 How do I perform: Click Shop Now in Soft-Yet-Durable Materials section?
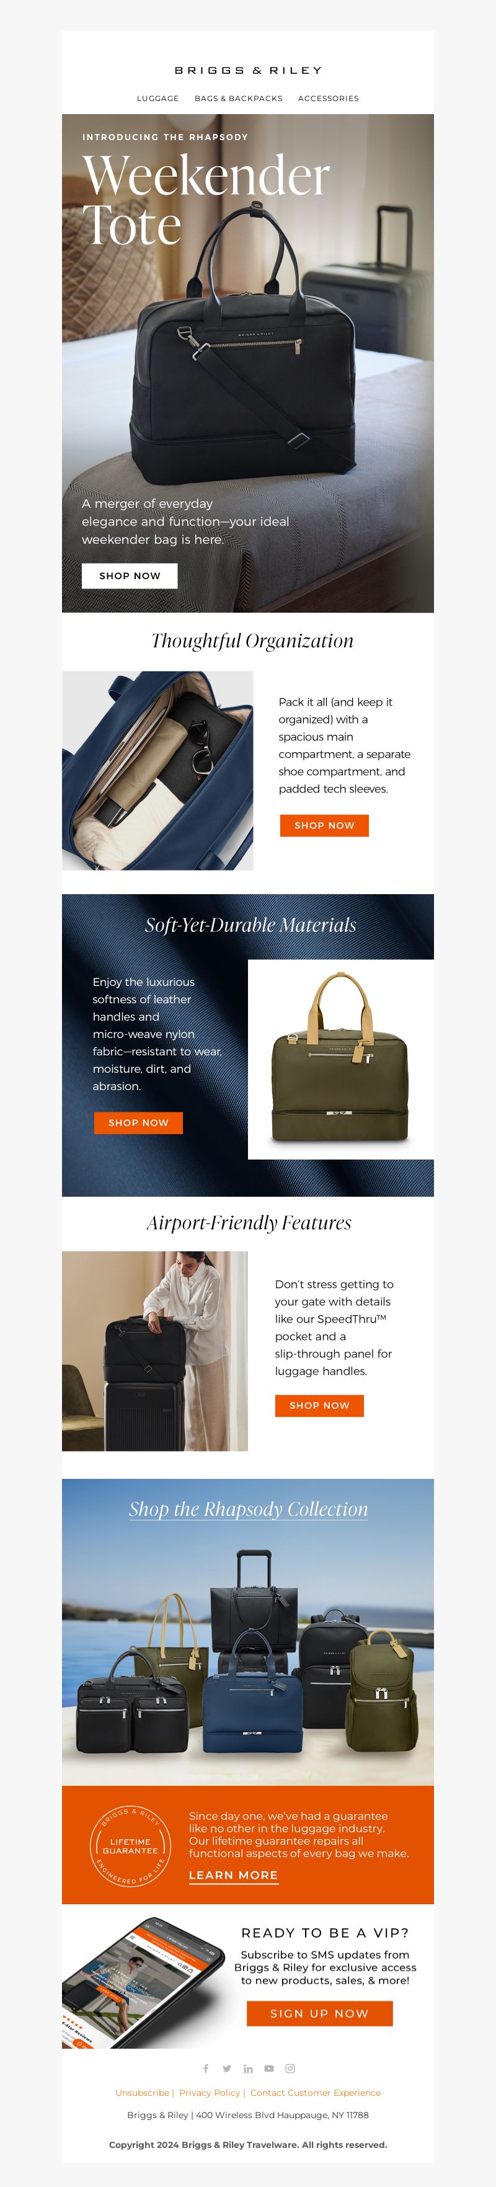(x=138, y=1122)
